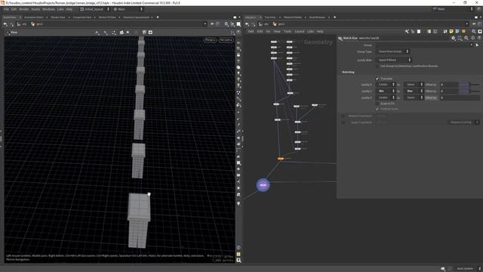Toggle Use Groups to Determine Justification Bounds
Image resolution: width=483 pixels, height=272 pixels.
click(x=377, y=66)
